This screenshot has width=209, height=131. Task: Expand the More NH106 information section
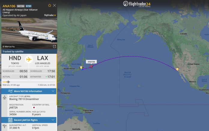click(x=29, y=91)
